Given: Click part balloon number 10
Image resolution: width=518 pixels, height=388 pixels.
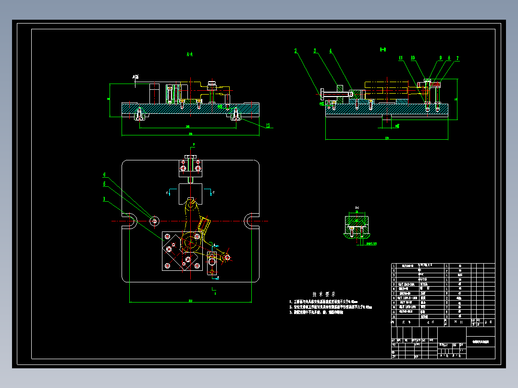Looking at the screenshot, I should (x=413, y=58).
